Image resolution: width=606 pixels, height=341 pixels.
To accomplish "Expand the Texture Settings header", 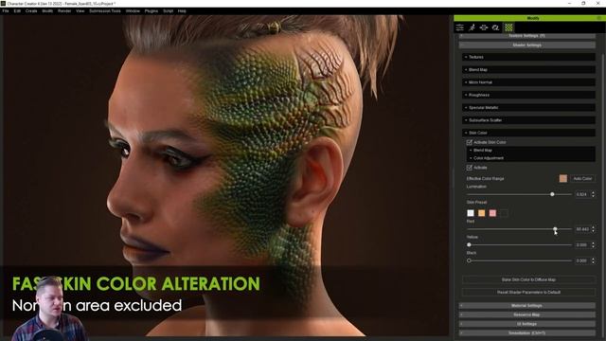I will 526,36.
